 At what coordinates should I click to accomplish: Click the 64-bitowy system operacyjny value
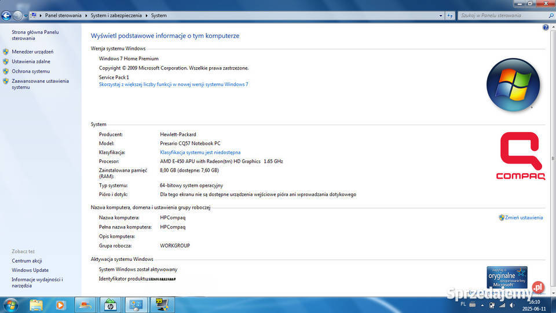(x=192, y=185)
